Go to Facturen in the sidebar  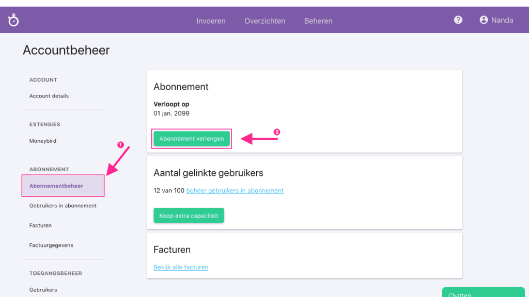pyautogui.click(x=41, y=225)
